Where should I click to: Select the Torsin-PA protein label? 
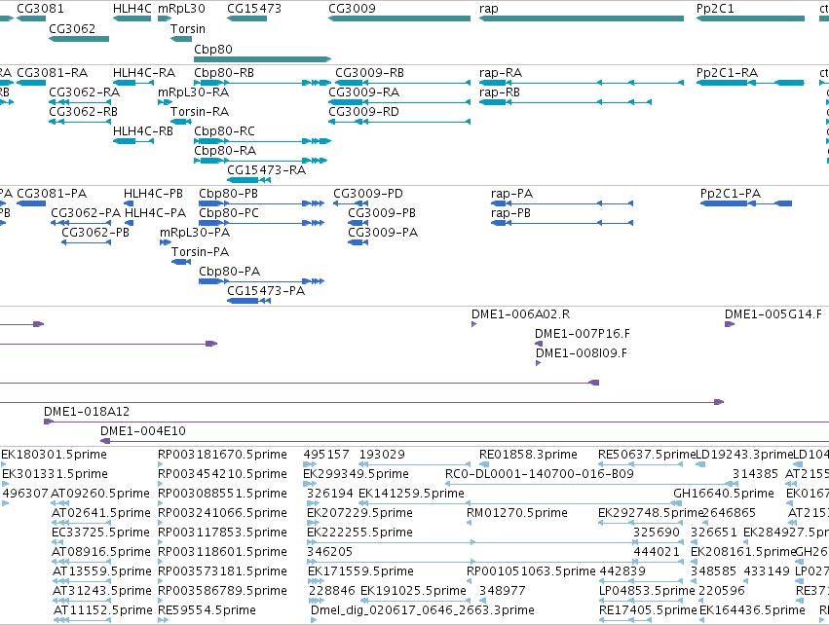pyautogui.click(x=201, y=252)
